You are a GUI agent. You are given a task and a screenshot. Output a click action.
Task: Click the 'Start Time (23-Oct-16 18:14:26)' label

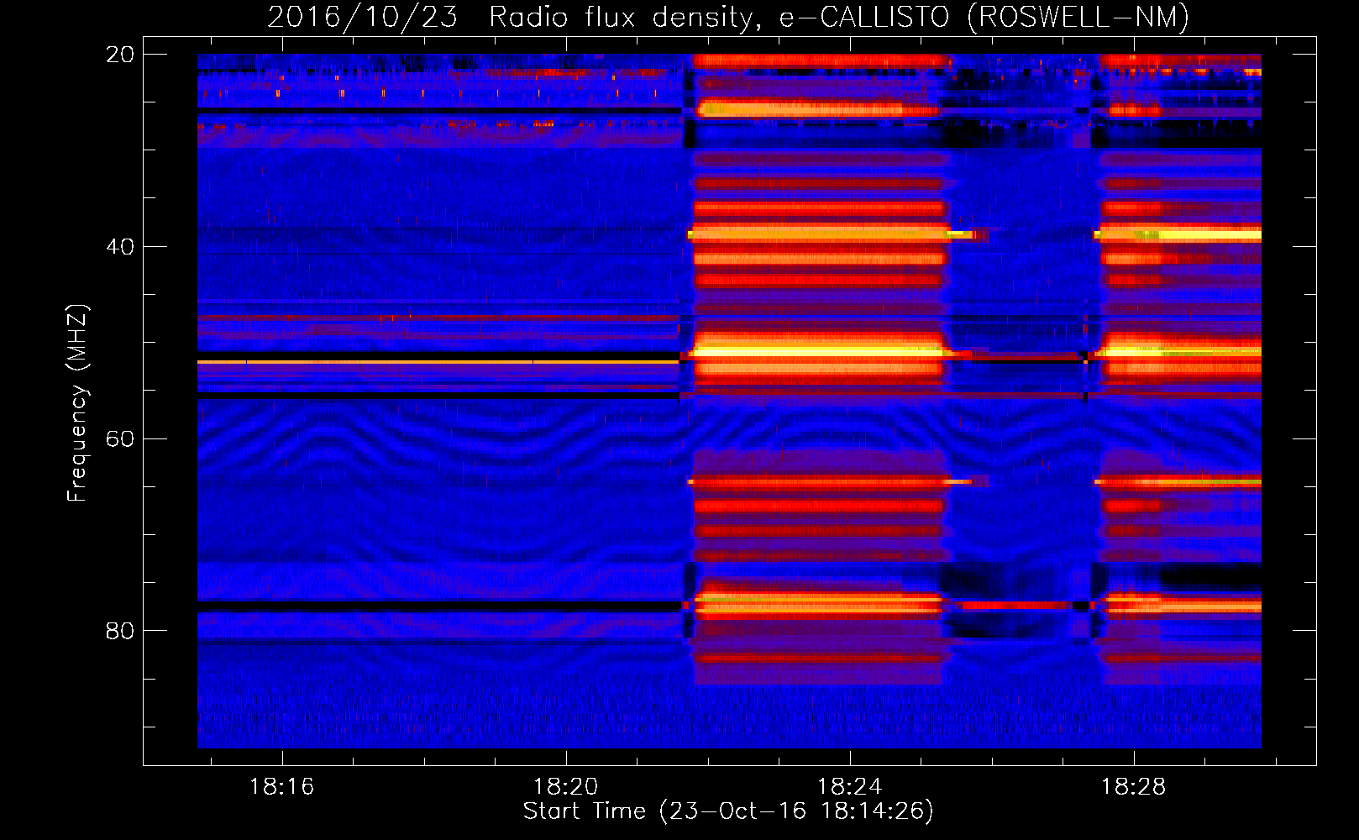pos(728,811)
